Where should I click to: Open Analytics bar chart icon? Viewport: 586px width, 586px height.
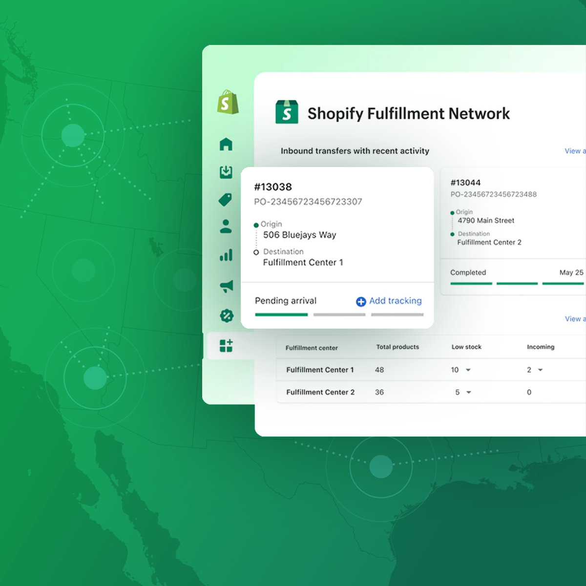226,255
